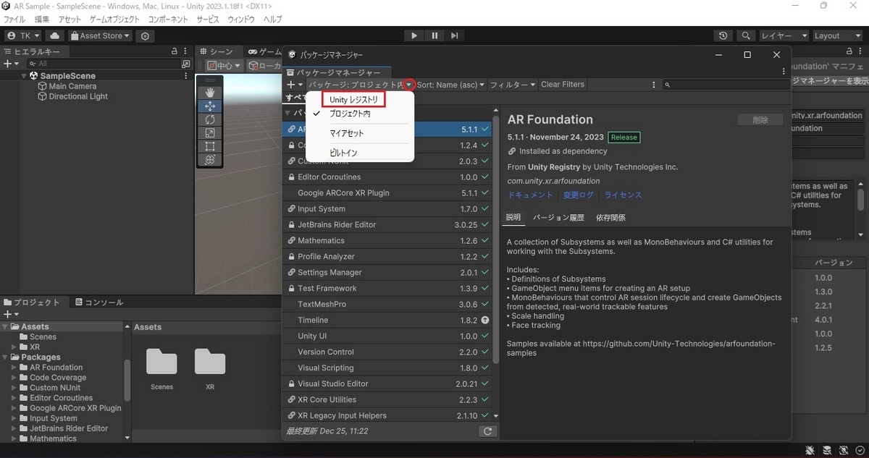Select the XR Core Utilities package
Screen dimensions: 869x458
point(387,400)
